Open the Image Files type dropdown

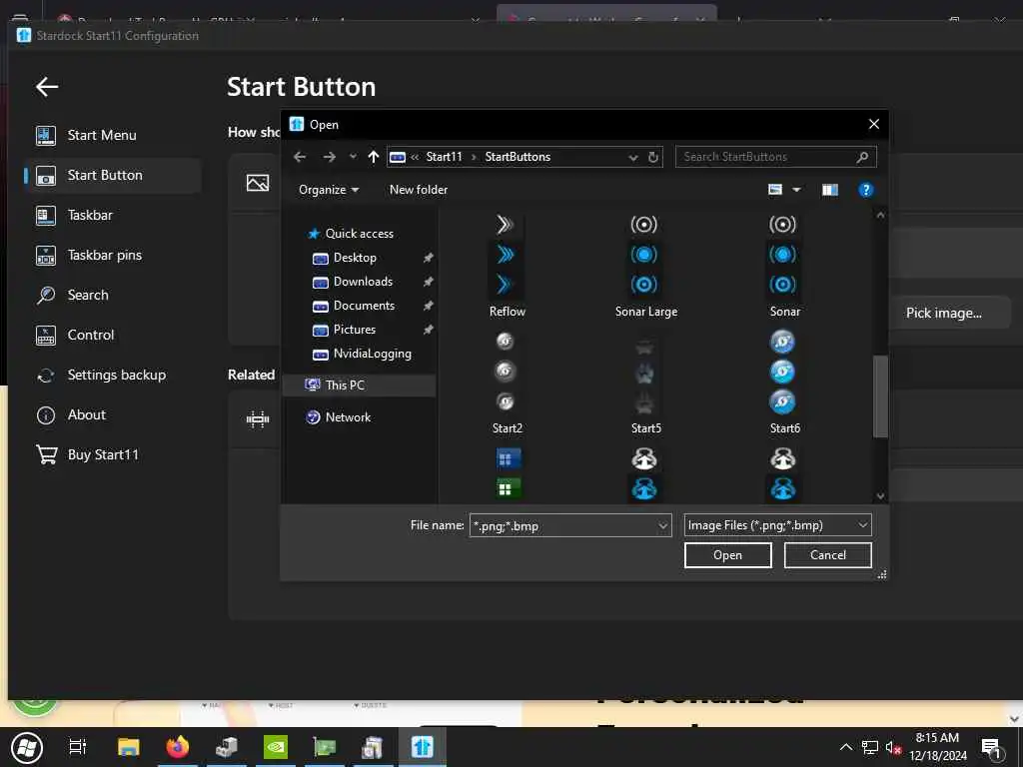pyautogui.click(x=777, y=525)
